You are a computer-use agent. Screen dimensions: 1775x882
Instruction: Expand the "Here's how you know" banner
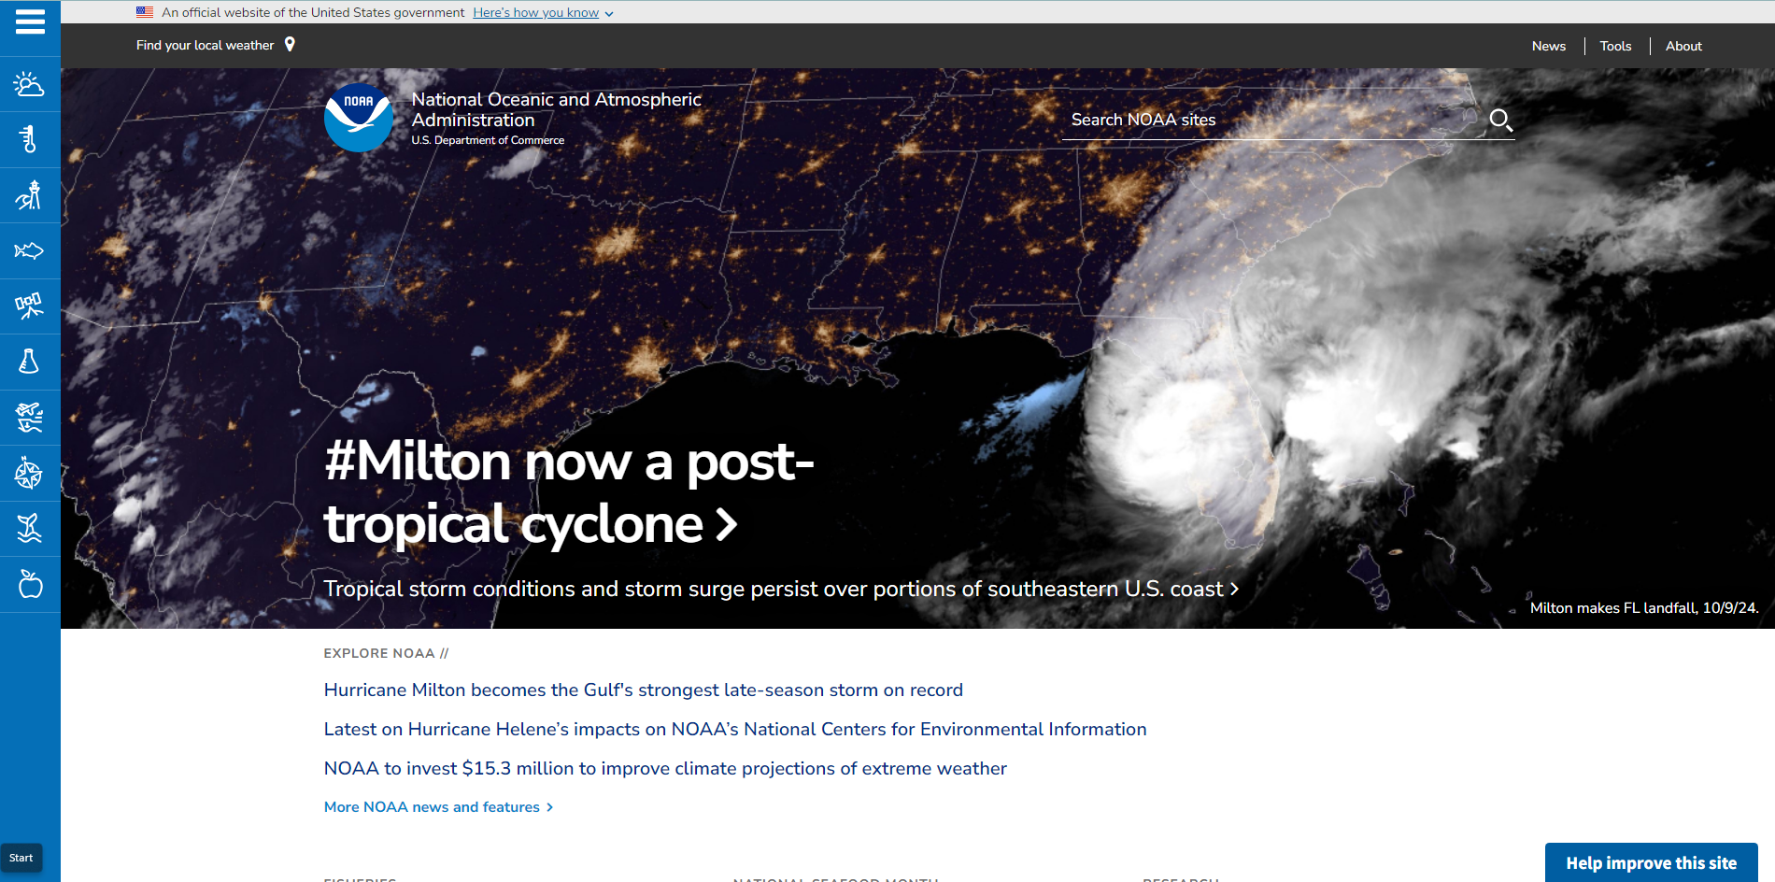point(543,12)
